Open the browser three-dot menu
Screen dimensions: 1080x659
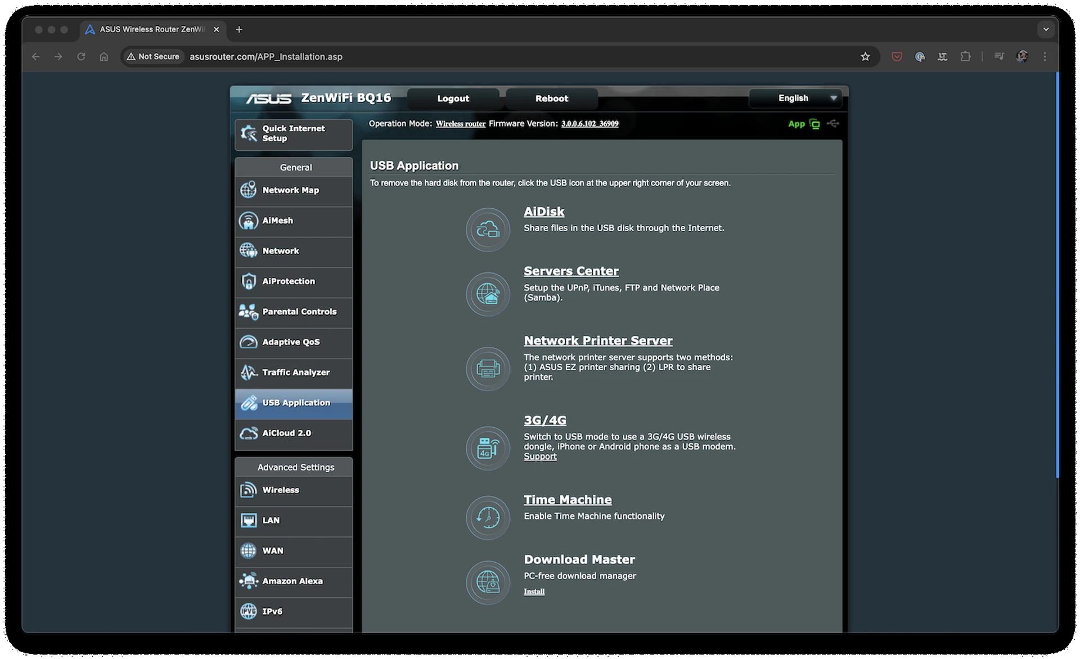1045,57
